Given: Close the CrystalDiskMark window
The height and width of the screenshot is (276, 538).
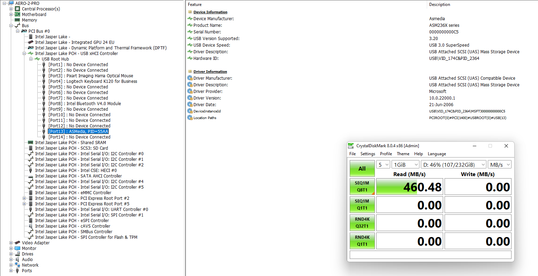Looking at the screenshot, I should coord(506,146).
